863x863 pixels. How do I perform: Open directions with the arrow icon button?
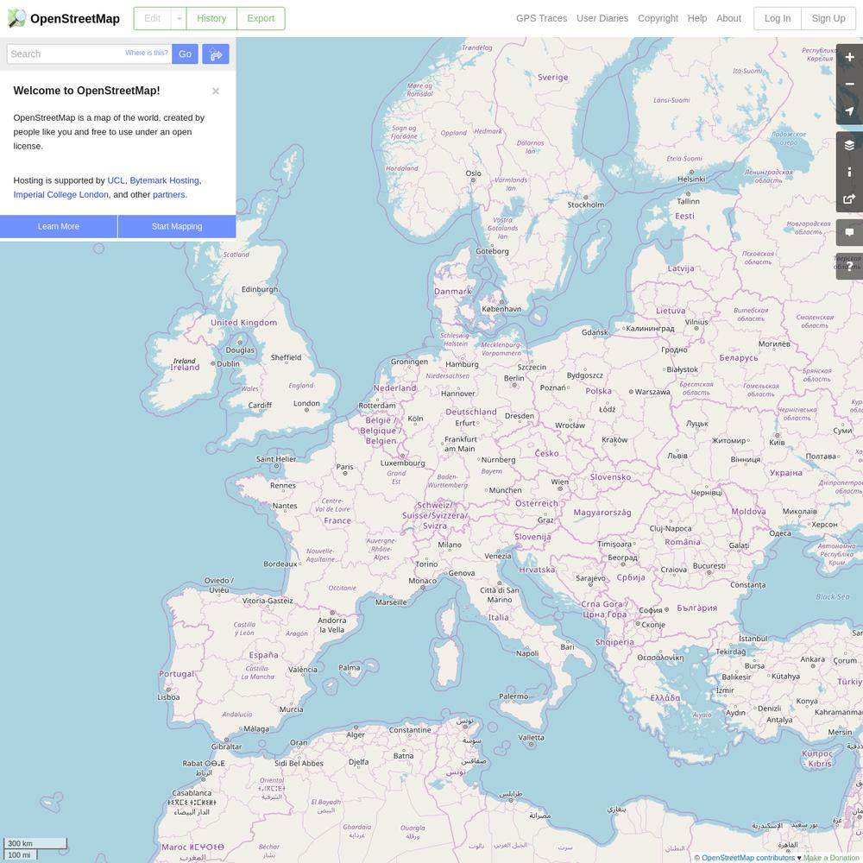pos(216,54)
